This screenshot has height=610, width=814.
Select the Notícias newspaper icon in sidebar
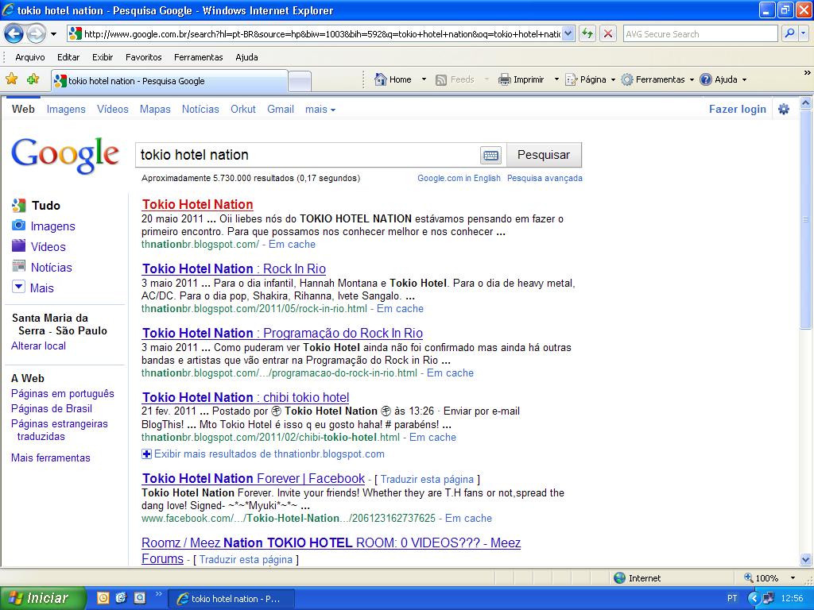pyautogui.click(x=19, y=266)
